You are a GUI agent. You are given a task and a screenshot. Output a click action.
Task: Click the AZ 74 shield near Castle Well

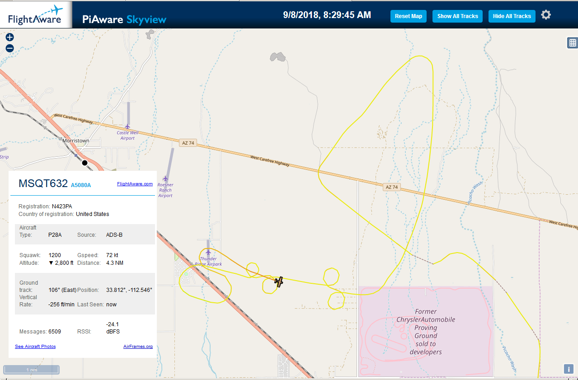[x=188, y=143]
